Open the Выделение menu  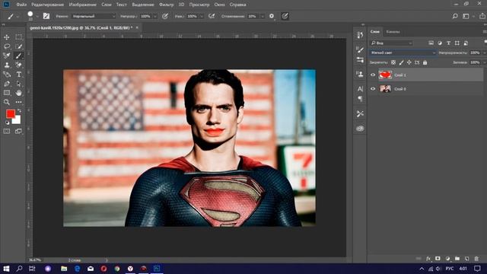tap(143, 5)
